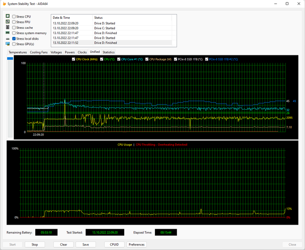Image resolution: width=305 pixels, height=250 pixels.
Task: Open the Preferences dialog
Action: [x=137, y=245]
